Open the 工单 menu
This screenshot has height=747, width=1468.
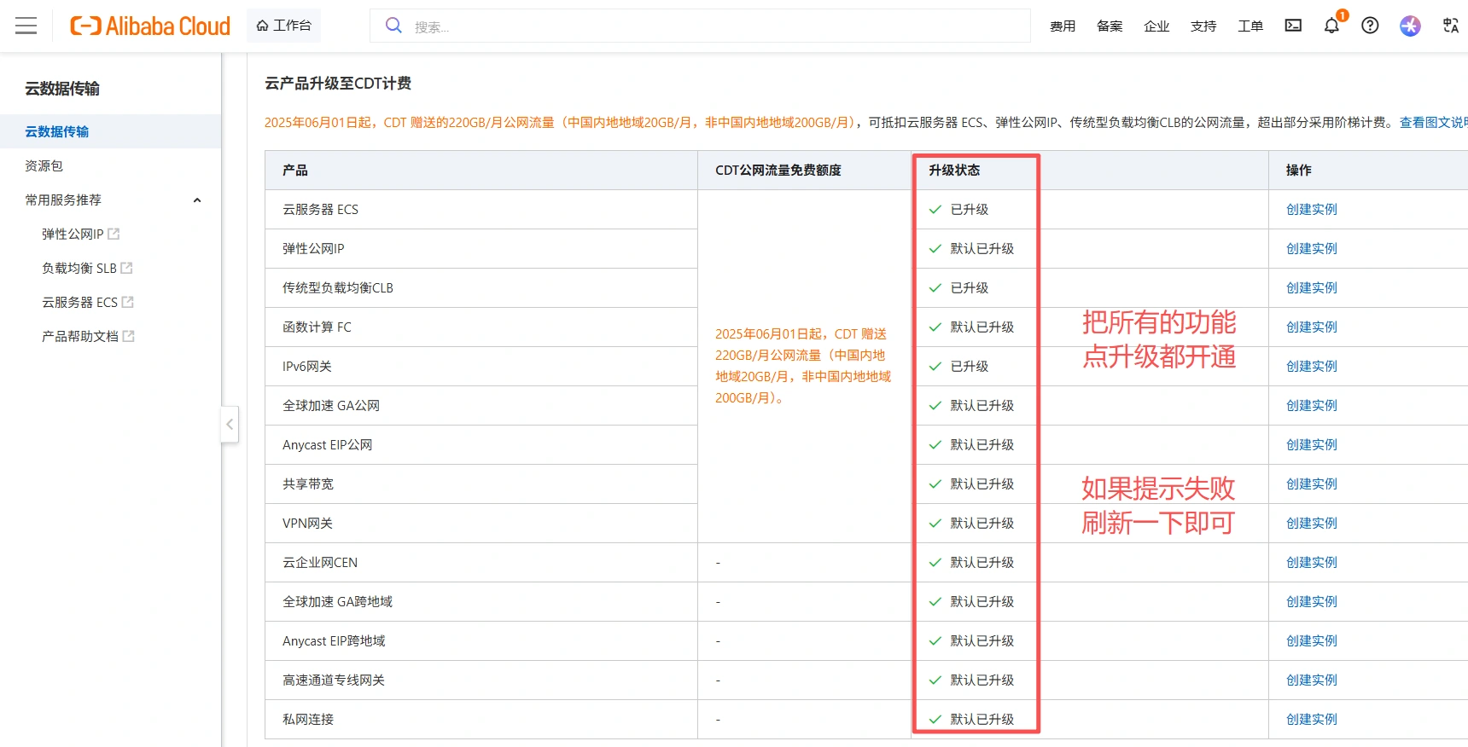click(x=1250, y=26)
